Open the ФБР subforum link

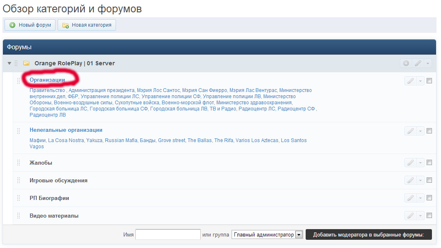(x=73, y=96)
